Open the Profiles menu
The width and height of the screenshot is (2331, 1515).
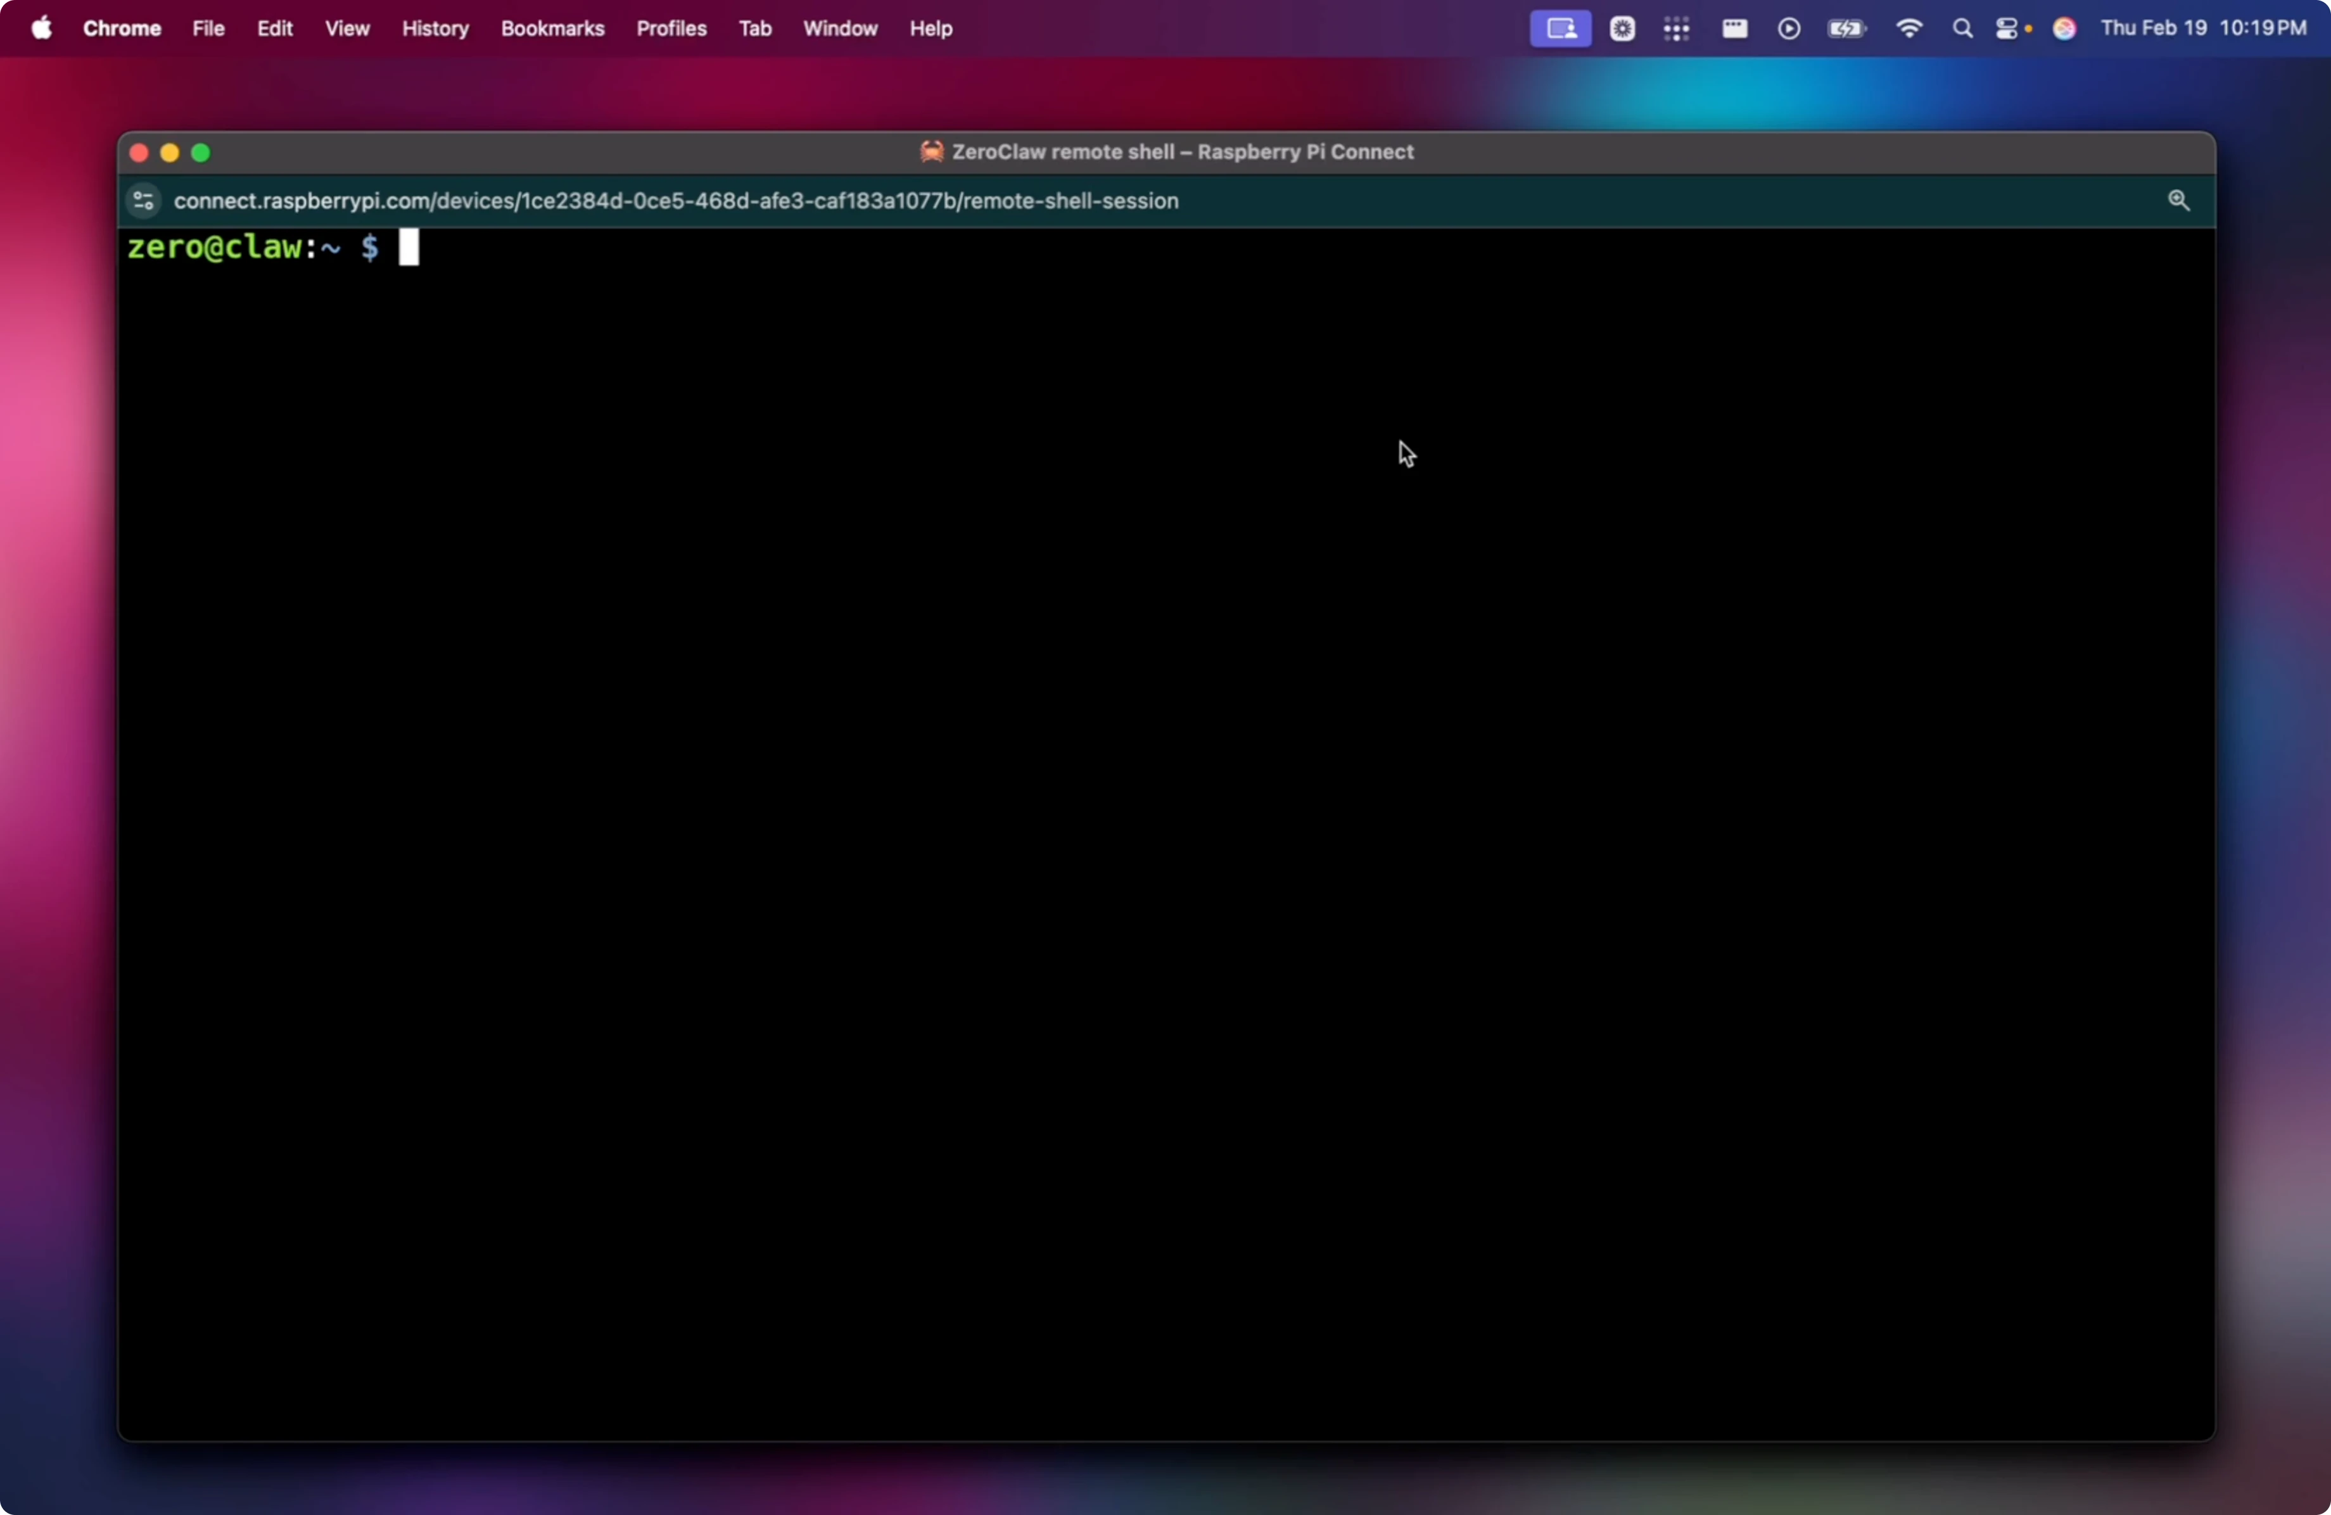(671, 29)
